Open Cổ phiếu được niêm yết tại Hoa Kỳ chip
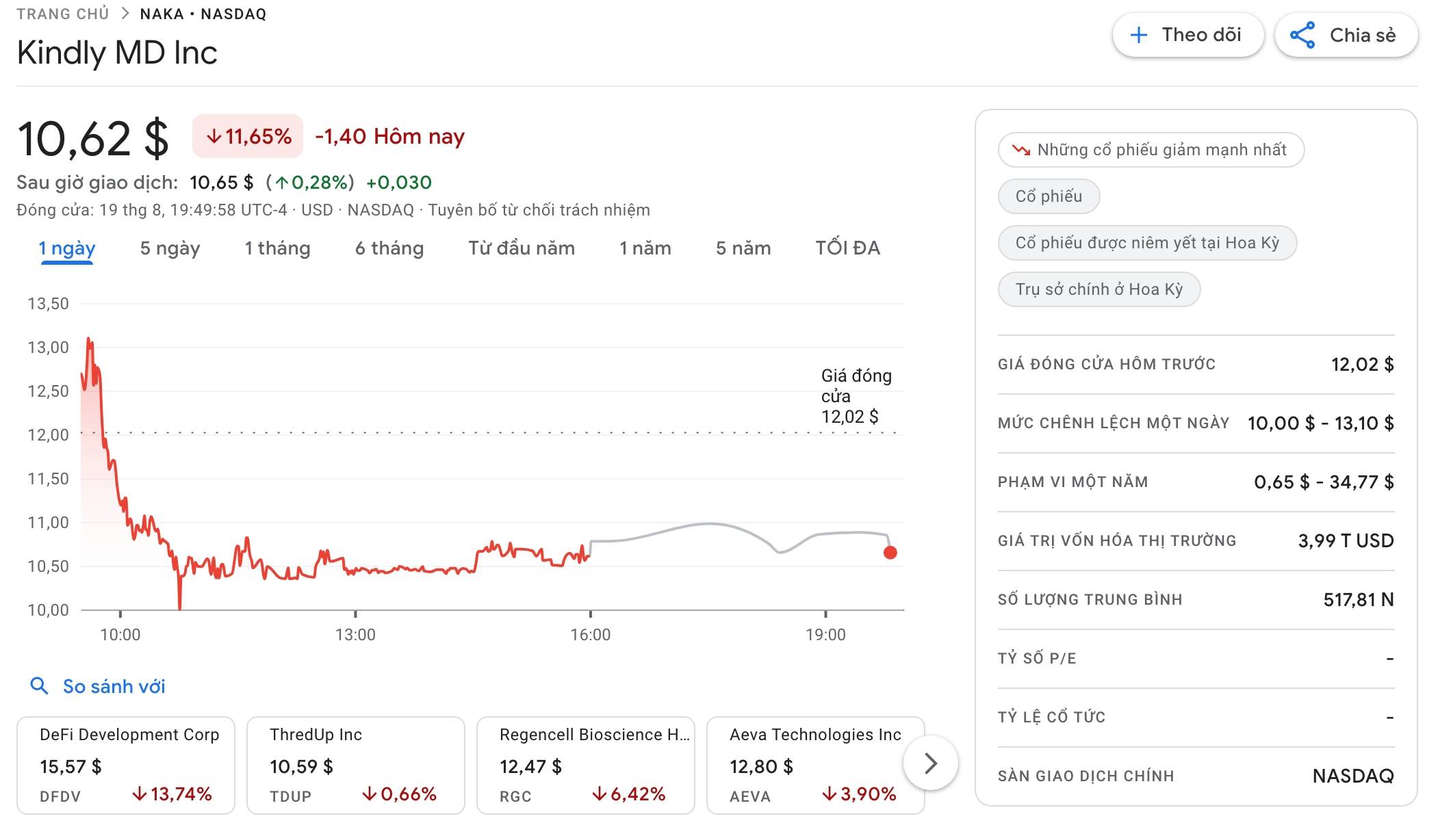 (x=1147, y=243)
